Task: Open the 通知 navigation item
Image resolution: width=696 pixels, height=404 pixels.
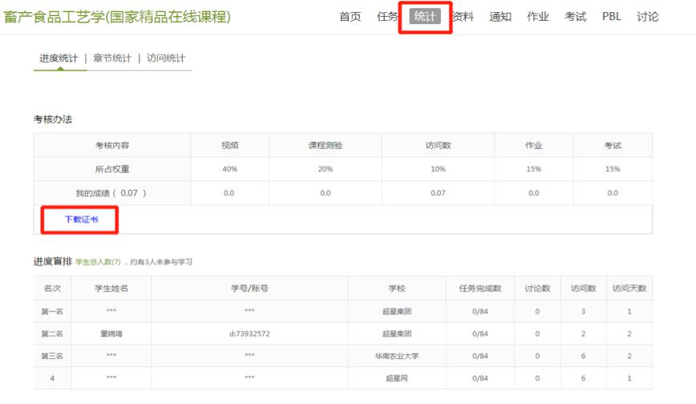Action: click(500, 17)
